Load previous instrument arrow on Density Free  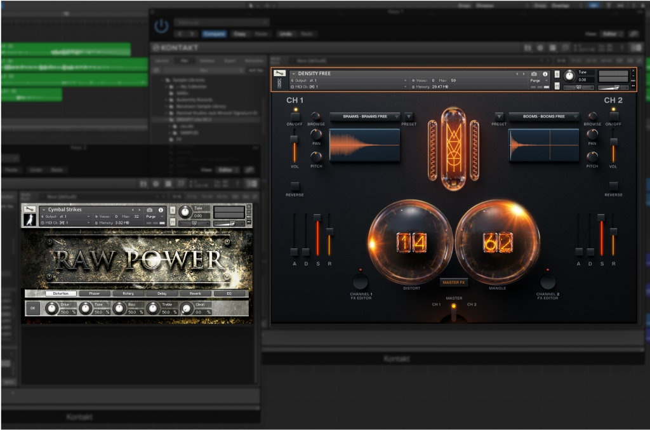(x=517, y=74)
